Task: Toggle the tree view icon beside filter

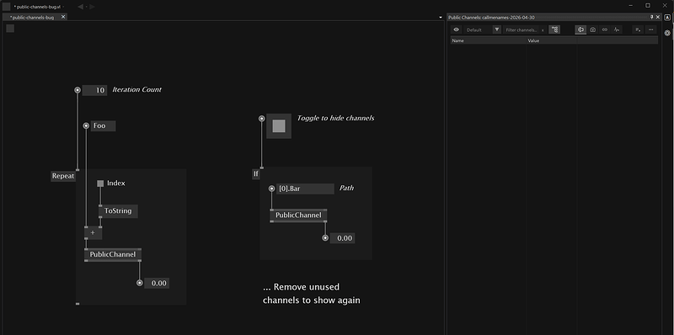Action: pyautogui.click(x=554, y=29)
